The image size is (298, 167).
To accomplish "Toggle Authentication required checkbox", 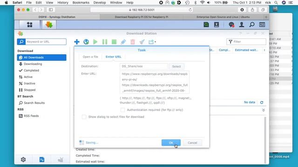I will coord(122,110).
